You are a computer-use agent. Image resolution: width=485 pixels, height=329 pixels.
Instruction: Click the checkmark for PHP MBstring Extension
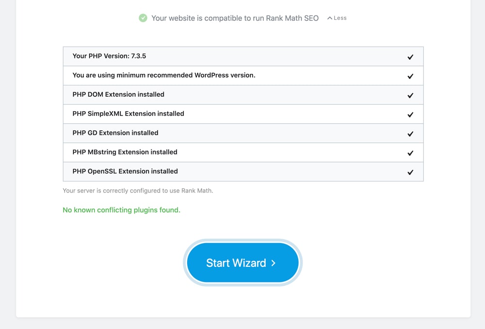[x=410, y=152]
